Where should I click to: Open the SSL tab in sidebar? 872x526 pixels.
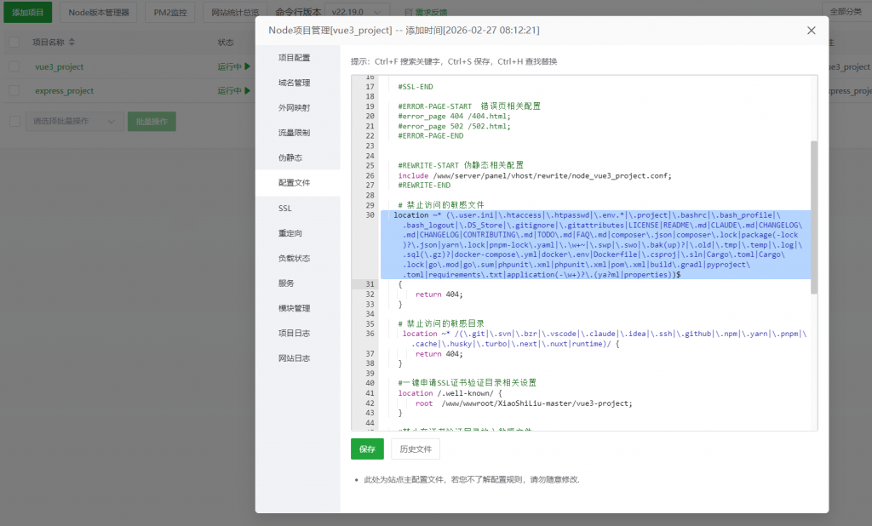tap(285, 208)
